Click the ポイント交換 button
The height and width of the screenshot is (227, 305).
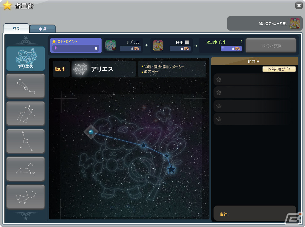click(x=271, y=45)
